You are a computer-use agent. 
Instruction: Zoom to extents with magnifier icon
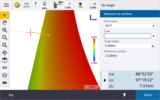click(5, 45)
